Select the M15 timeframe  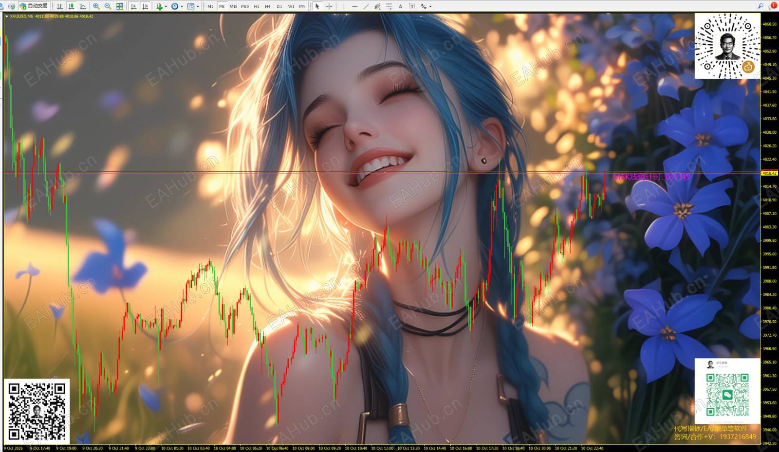point(233,6)
